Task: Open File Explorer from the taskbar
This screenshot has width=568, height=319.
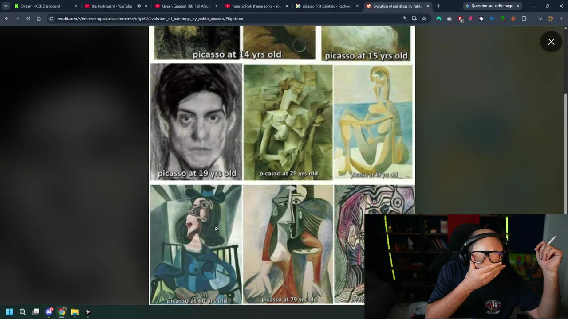Action: point(75,312)
